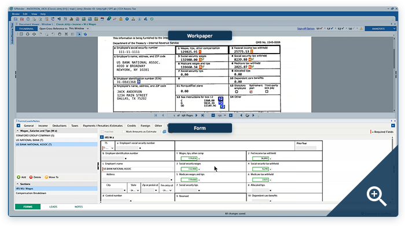Select US NATIONAL BANK (T) entry

point(56,140)
